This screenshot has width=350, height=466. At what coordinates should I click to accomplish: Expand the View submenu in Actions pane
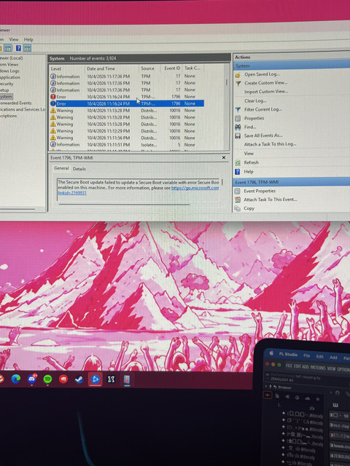[249, 154]
